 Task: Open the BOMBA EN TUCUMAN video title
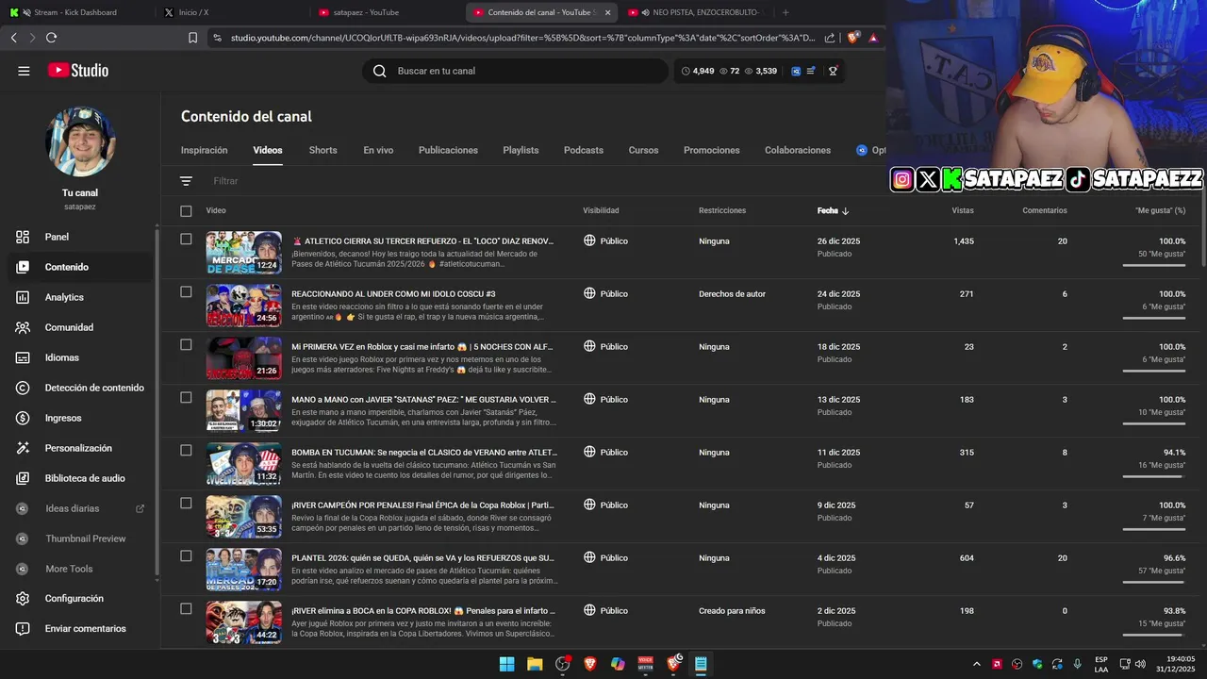424,452
